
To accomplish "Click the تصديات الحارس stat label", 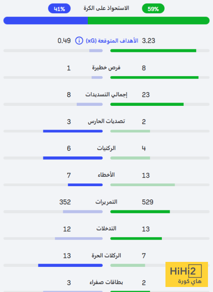I will click(x=106, y=121).
